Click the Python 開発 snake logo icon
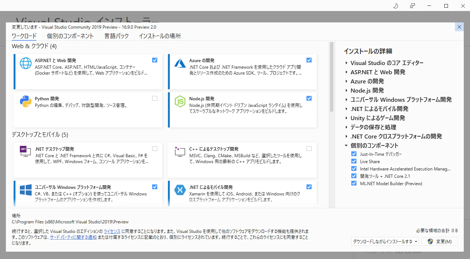This screenshot has width=470, height=259. (x=26, y=101)
